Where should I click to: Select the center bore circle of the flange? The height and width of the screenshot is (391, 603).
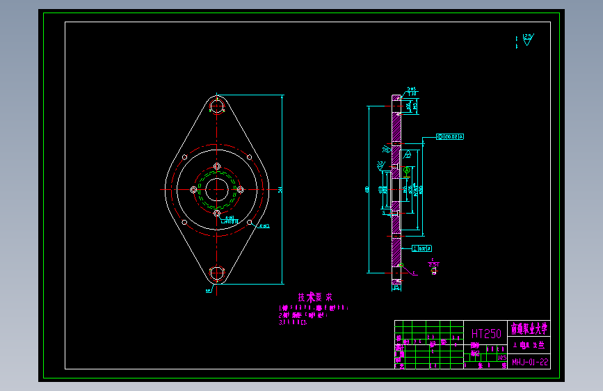217,189
